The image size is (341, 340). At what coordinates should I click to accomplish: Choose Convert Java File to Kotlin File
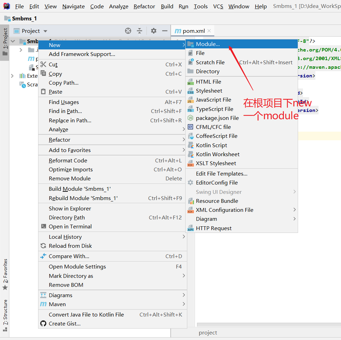(x=113, y=314)
